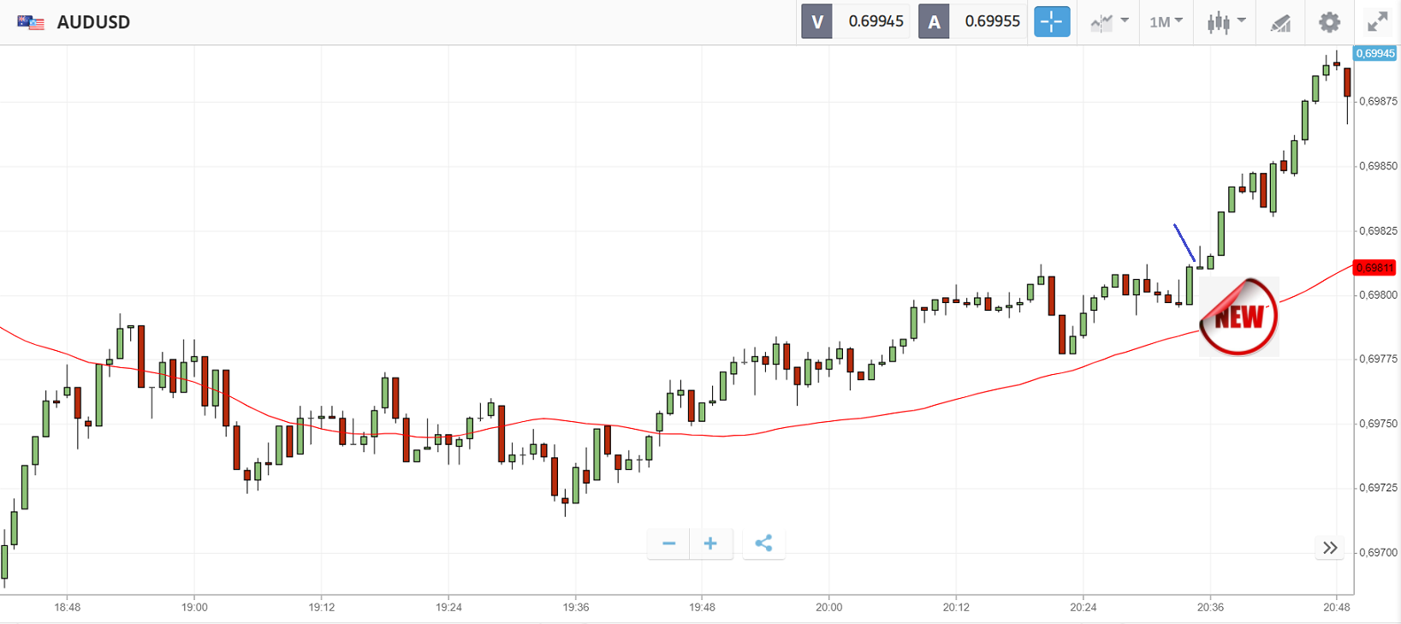Click the 0.69700 price axis label
This screenshot has height=624, width=1401.
[1378, 553]
